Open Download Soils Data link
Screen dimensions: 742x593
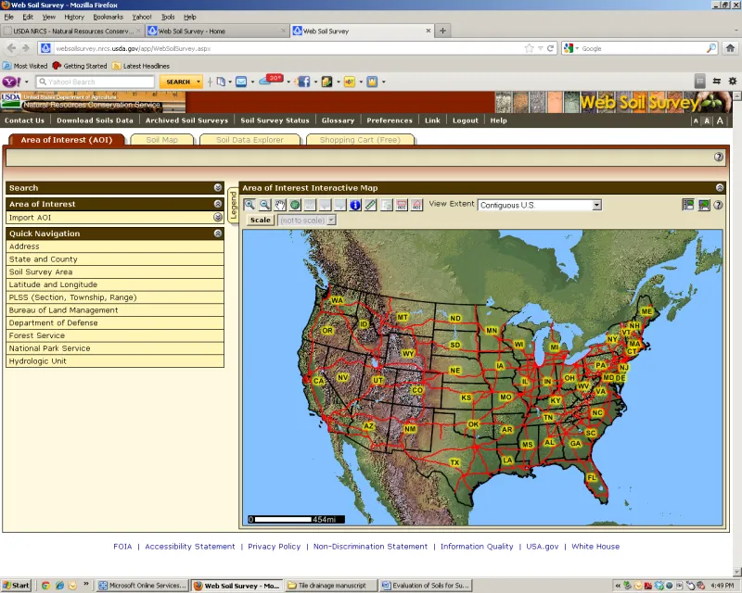95,120
